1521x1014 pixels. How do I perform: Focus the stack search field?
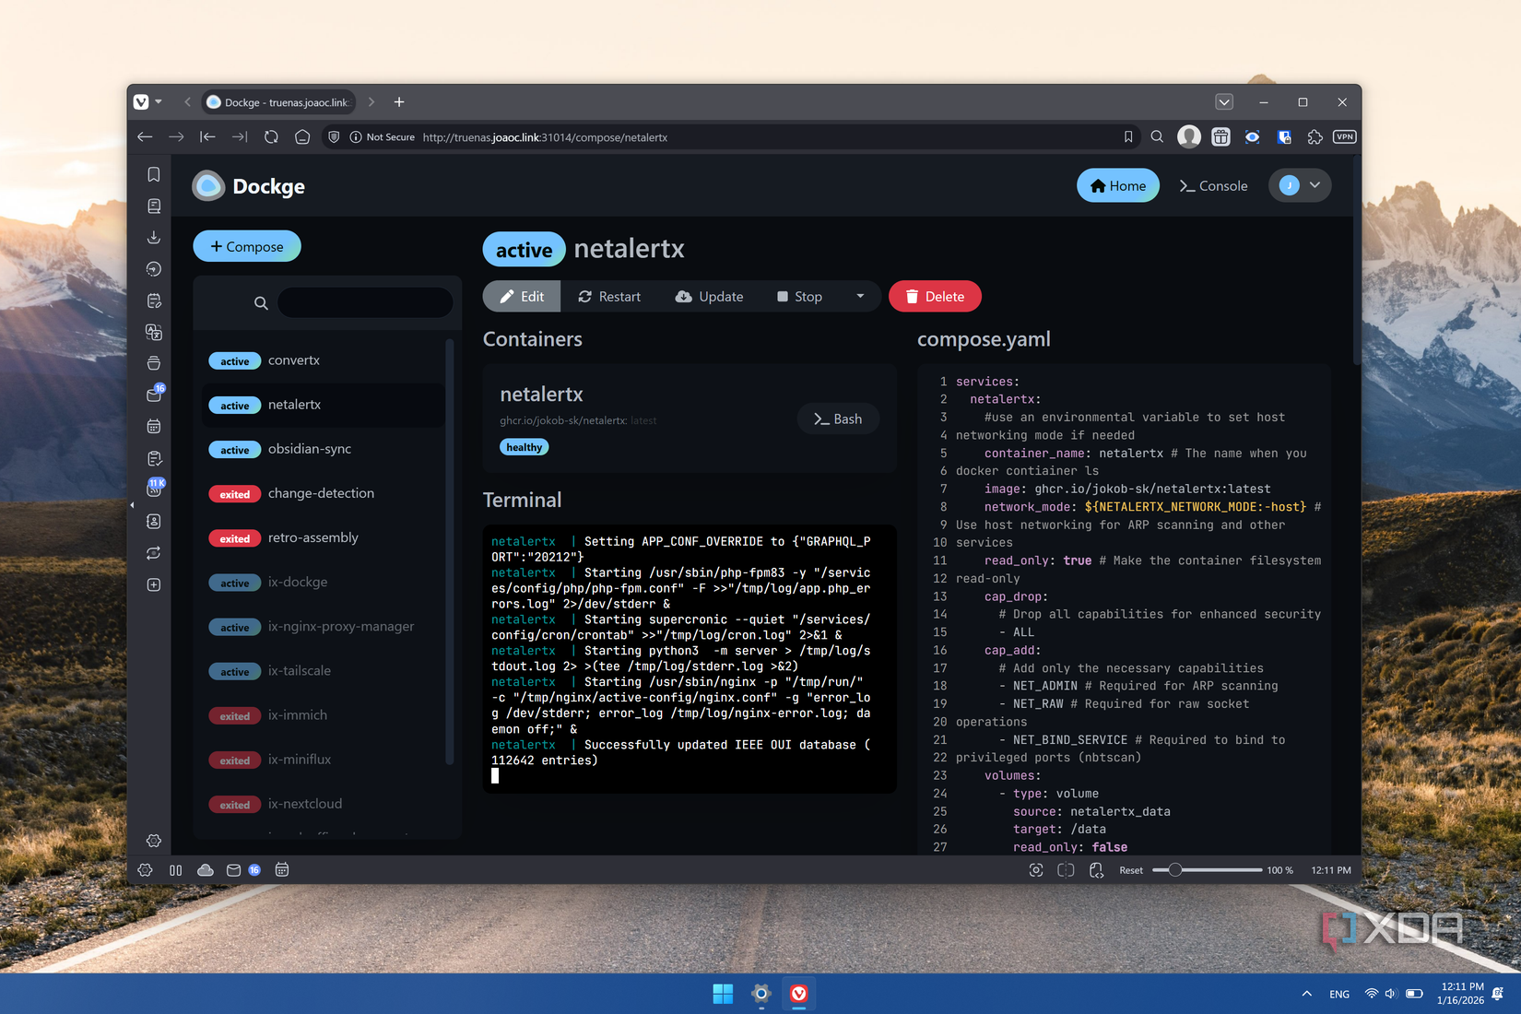(x=365, y=302)
